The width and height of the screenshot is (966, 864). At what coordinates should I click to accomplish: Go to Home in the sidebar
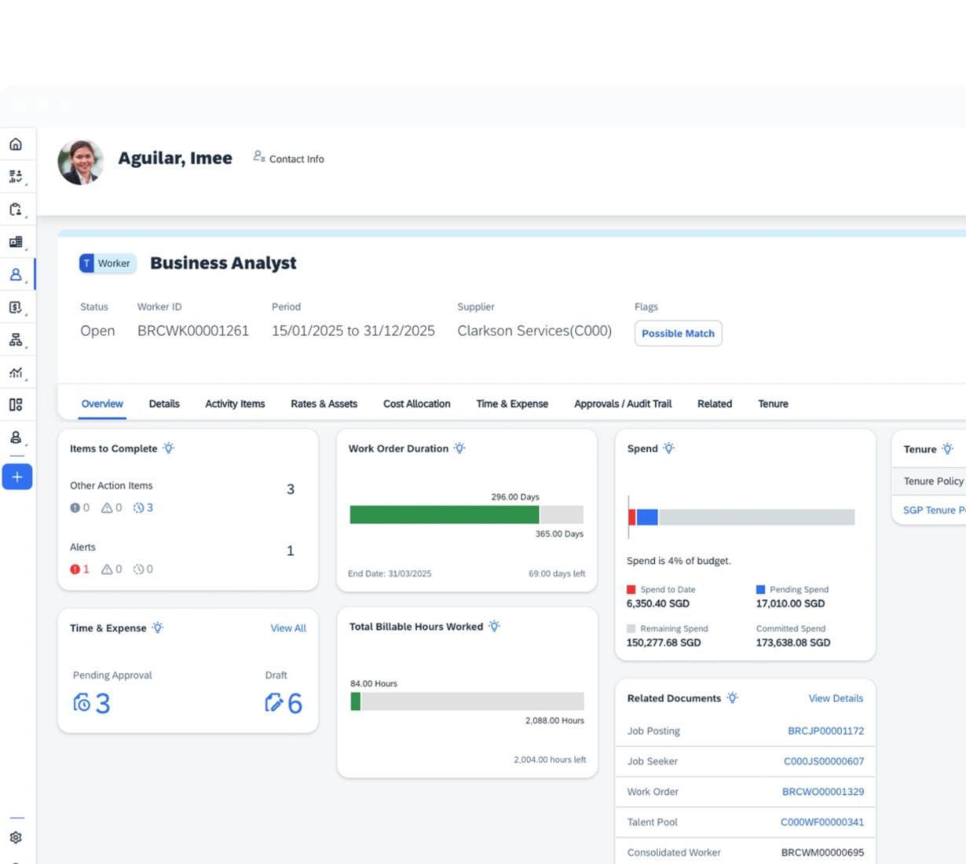[16, 145]
